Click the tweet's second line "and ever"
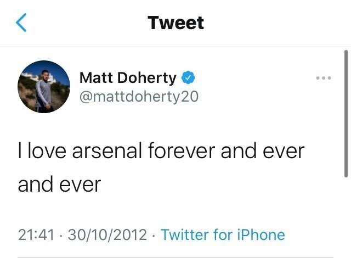This screenshot has height=262, width=351. [60, 184]
